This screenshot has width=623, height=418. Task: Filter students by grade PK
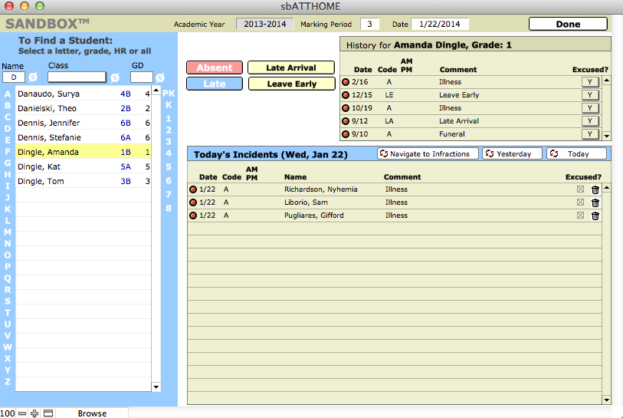coord(169,94)
